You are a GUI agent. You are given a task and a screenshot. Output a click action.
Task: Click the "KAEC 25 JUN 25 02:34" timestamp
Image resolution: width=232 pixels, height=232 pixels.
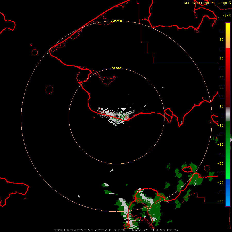coord(155,230)
